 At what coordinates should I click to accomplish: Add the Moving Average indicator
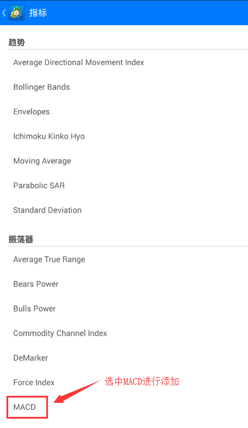[124, 161]
